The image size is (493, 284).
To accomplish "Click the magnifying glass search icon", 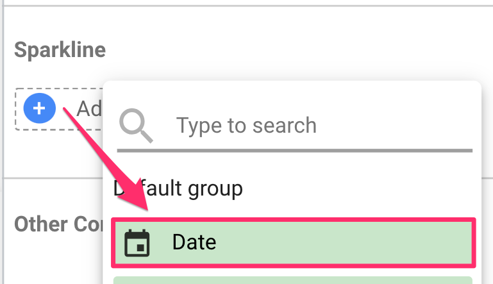I will 136,125.
